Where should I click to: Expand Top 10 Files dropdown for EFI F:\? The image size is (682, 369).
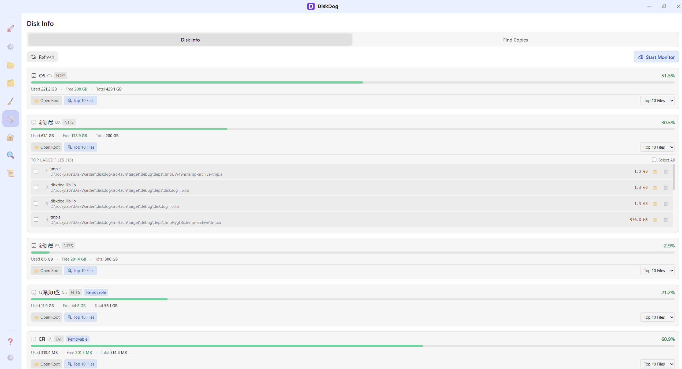point(658,364)
